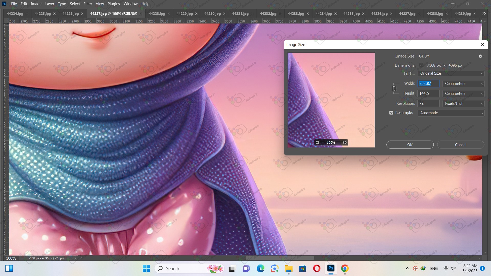Open Width units Centimeters dropdown
The image size is (491, 276).
coord(463,84)
